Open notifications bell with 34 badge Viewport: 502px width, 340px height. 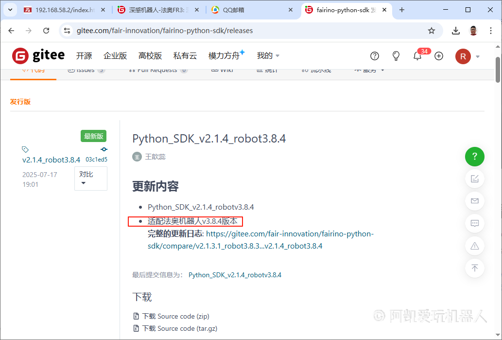click(417, 56)
